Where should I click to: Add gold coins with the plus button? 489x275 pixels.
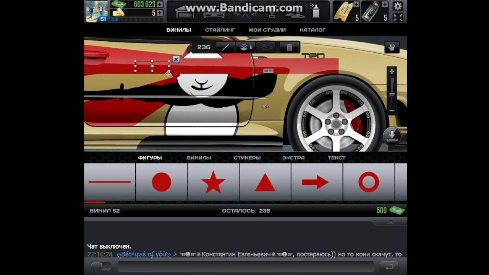(160, 13)
